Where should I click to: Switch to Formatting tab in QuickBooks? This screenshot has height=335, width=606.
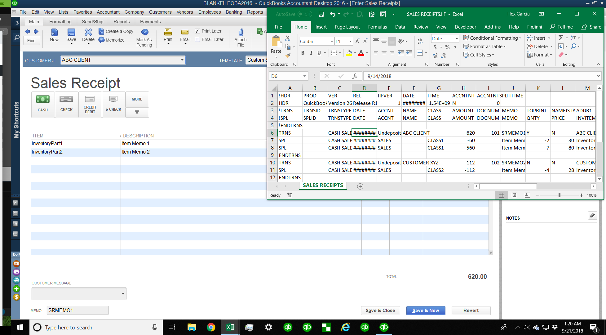[60, 22]
